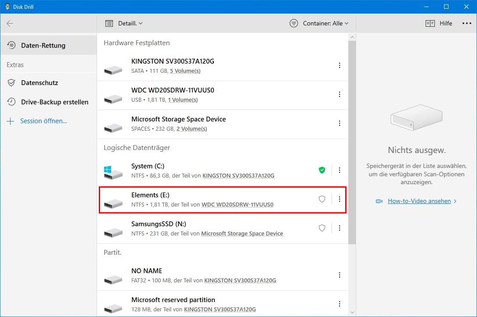
Task: Toggle protection shield for Elements (E:)
Action: [322, 199]
